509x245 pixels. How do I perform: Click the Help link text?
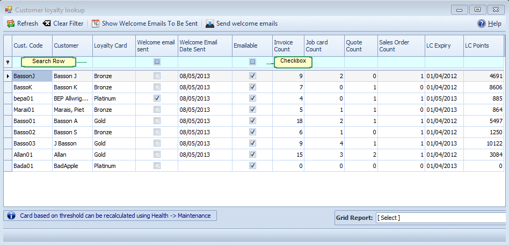[495, 24]
